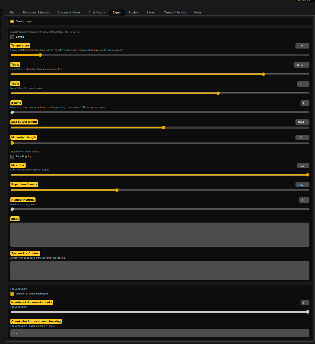The height and width of the screenshot is (344, 315).
Task: Switch to the Hosts tab
Action: point(198,12)
